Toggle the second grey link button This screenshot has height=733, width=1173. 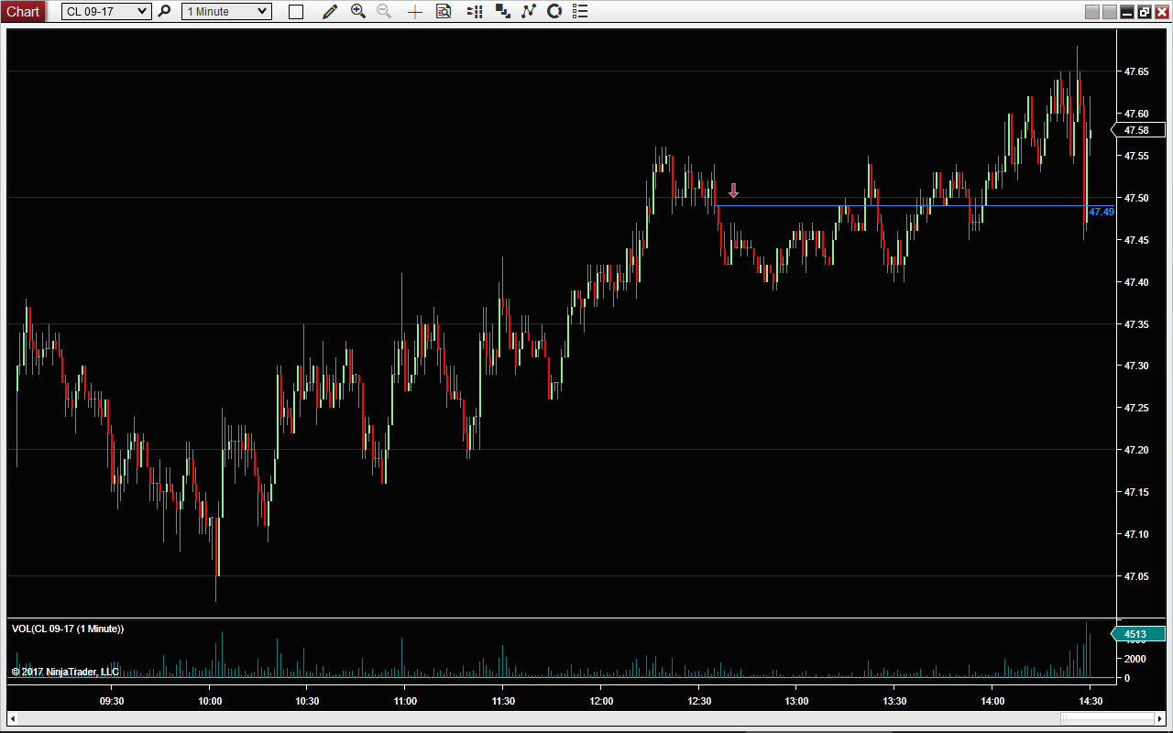tap(1109, 12)
